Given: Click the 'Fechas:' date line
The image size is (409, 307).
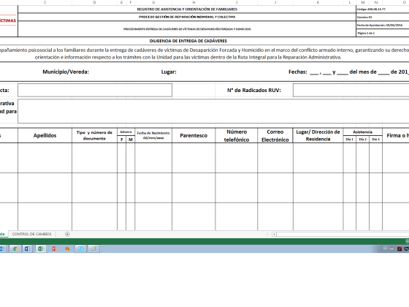Looking at the screenshot, I should click(x=348, y=72).
